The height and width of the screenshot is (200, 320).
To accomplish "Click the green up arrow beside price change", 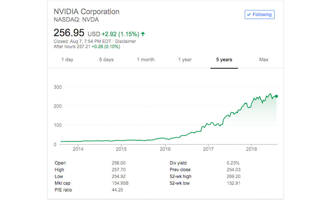I will click(143, 33).
